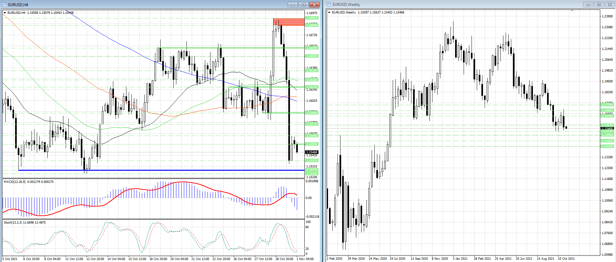Minimize the EURUSD,H4 chart window
The height and width of the screenshot is (262, 616).
(x=292, y=5)
